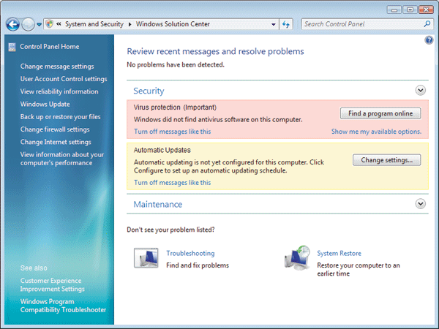Click the blue Back arrow button
Viewport: 439px width, 329px height.
(12, 24)
